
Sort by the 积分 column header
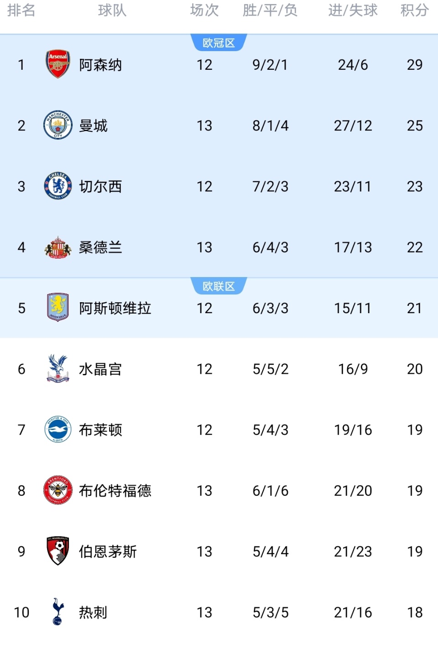(414, 10)
